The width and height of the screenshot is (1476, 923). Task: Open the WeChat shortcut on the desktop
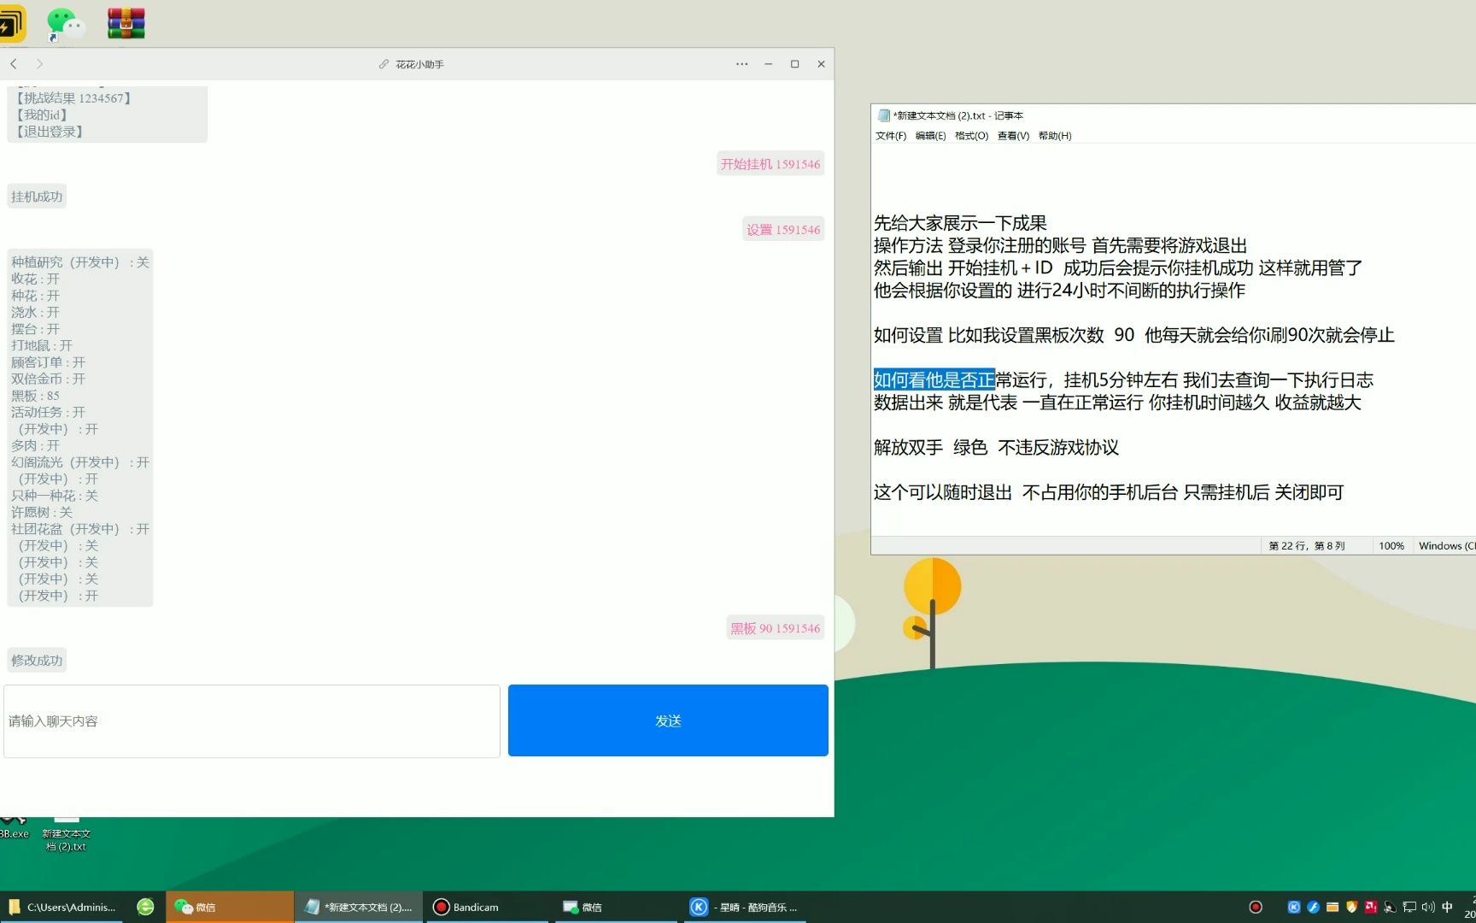[65, 24]
